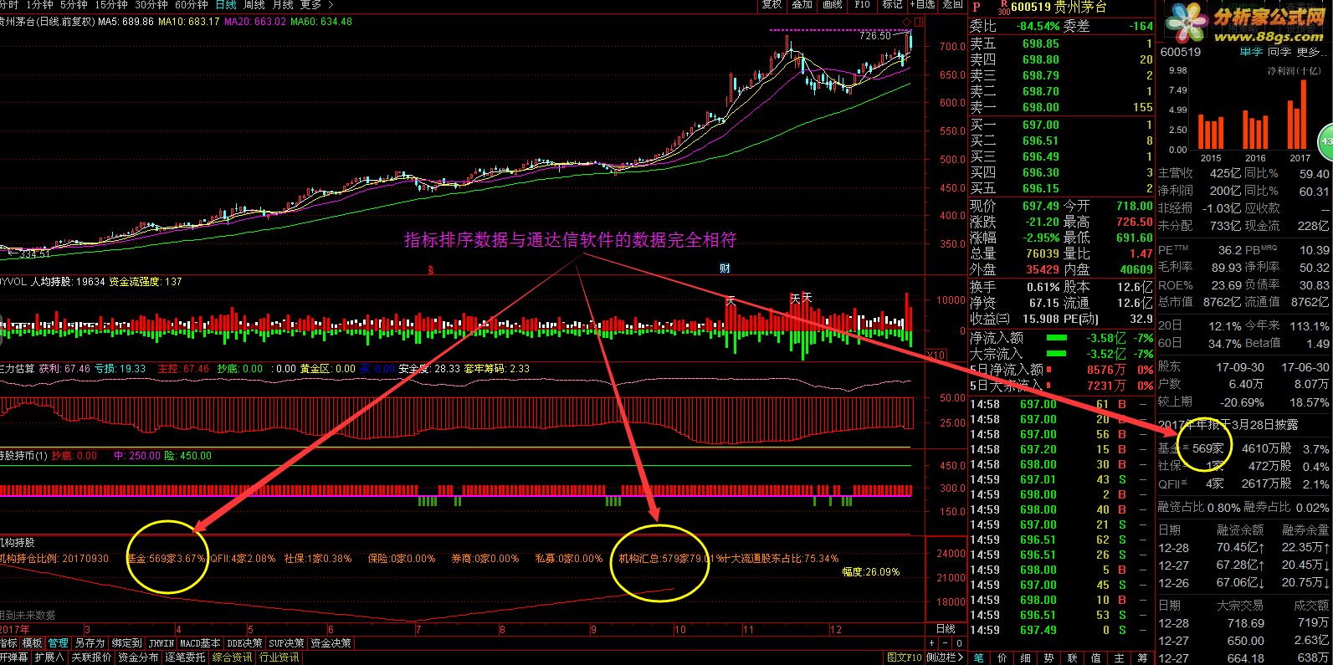Image resolution: width=1333 pixels, height=665 pixels.
Task: Click 另存为 save-as option
Action: pyautogui.click(x=90, y=643)
